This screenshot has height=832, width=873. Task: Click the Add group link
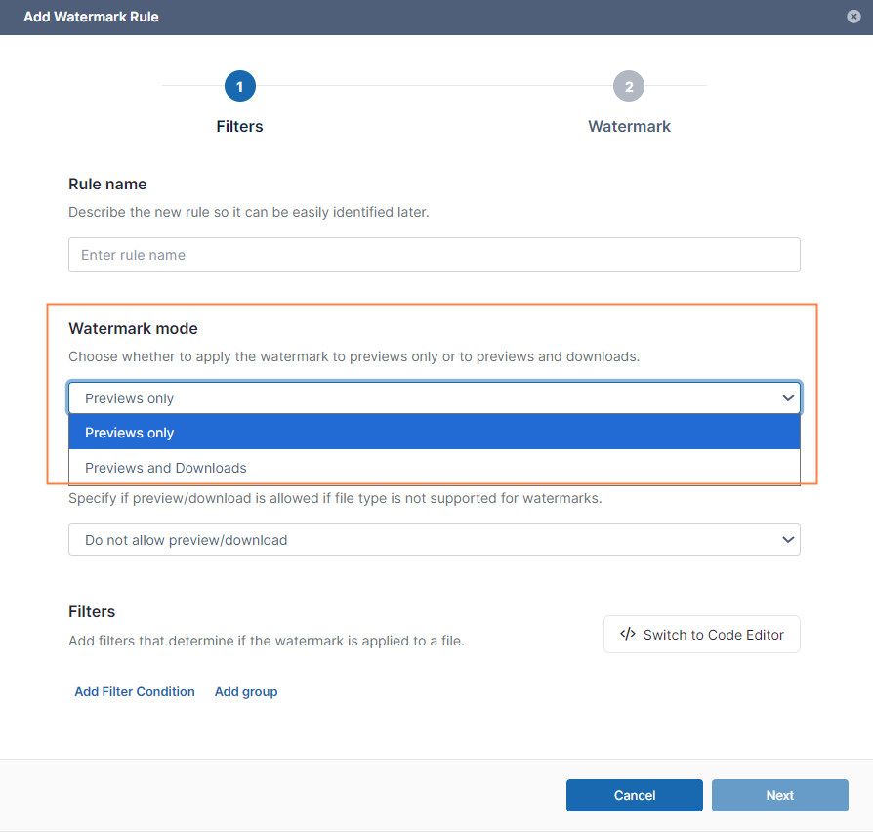(246, 691)
